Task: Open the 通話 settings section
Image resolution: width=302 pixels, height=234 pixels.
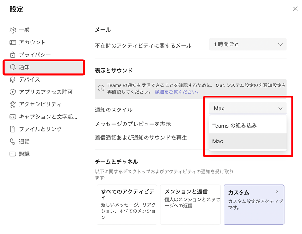Action: click(44, 142)
